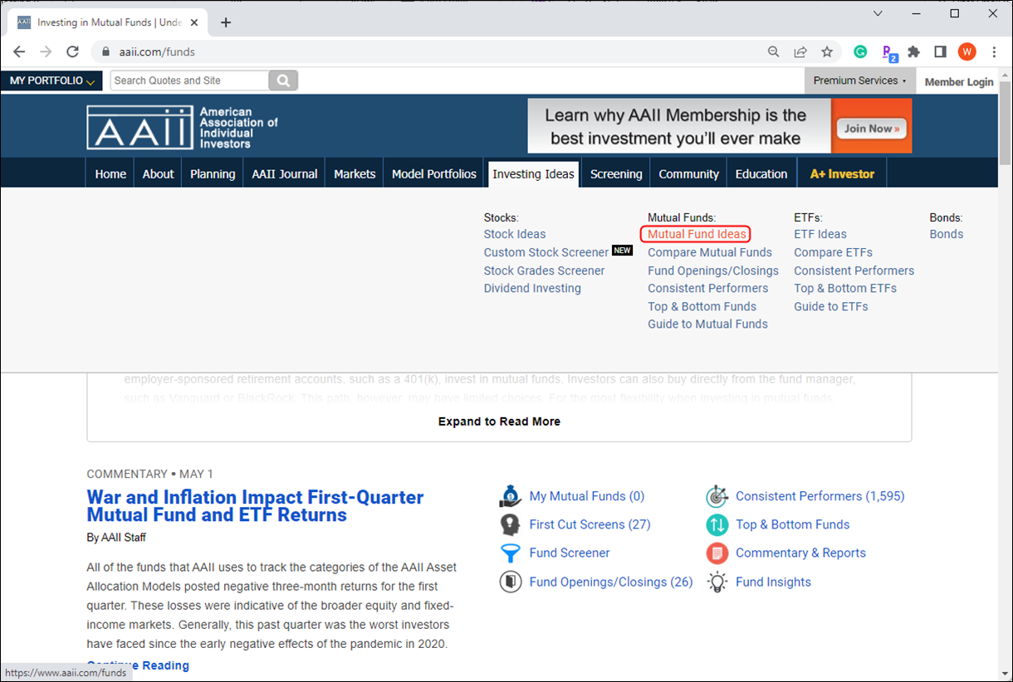The image size is (1013, 682).
Task: Click the My Mutual Funds money bag icon
Action: tap(510, 496)
